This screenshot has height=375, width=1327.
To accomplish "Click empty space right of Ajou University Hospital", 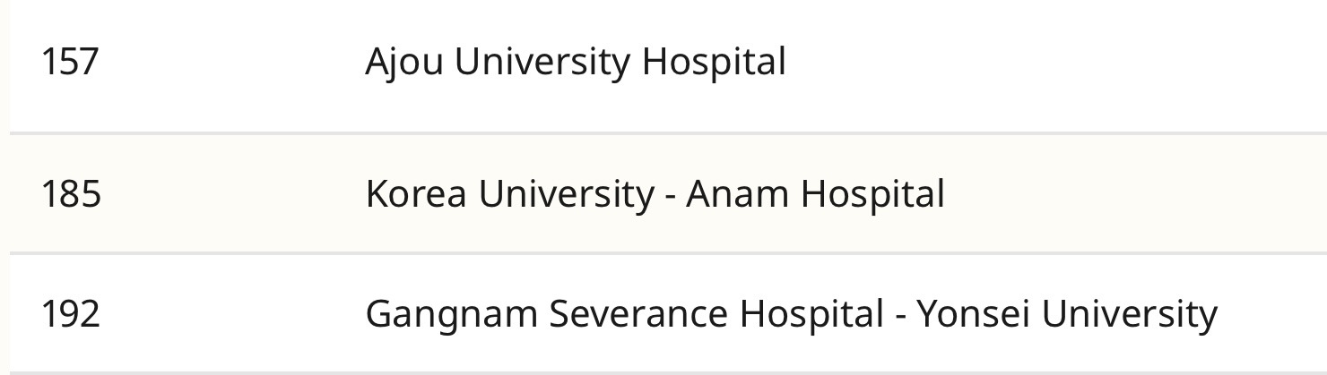I will (x=1031, y=63).
